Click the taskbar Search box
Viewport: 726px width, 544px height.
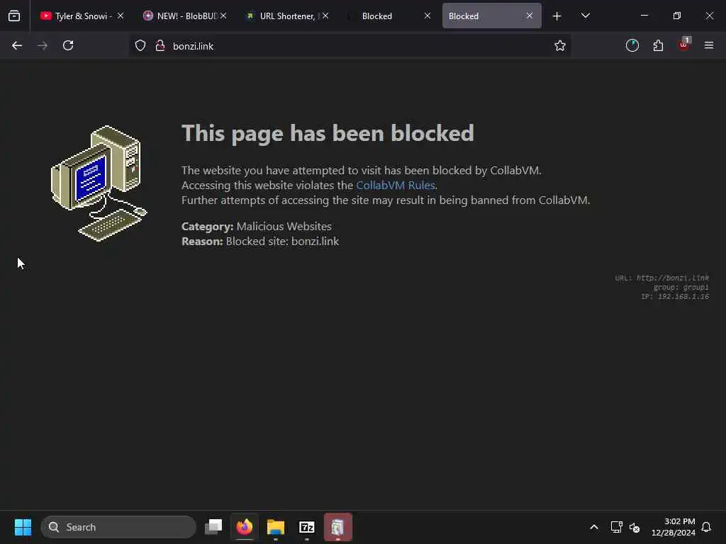point(118,527)
